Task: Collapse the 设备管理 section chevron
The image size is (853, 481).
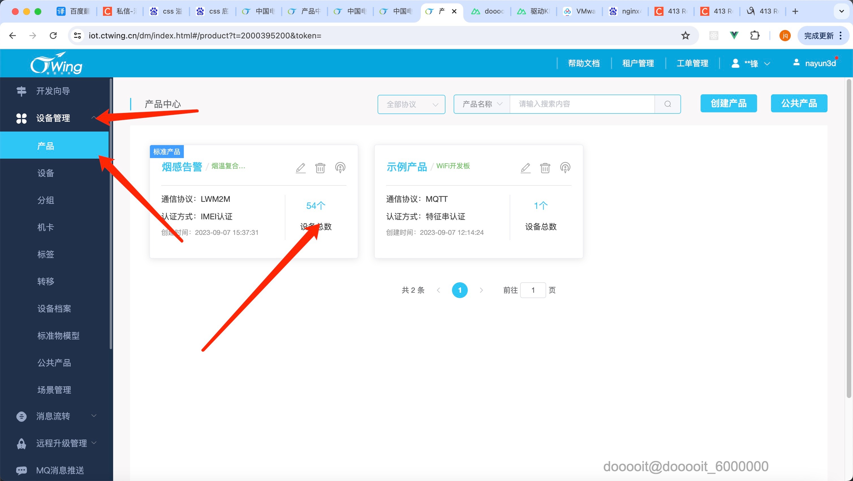Action: (94, 118)
